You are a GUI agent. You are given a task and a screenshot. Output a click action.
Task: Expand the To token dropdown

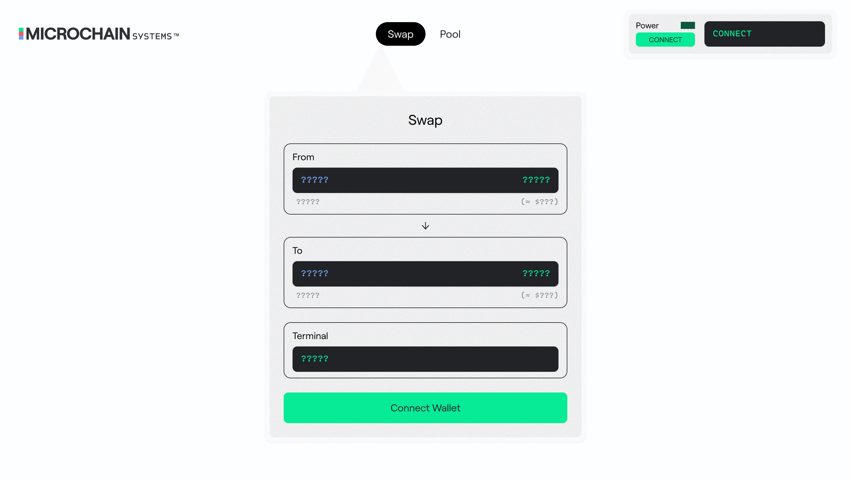tap(314, 273)
